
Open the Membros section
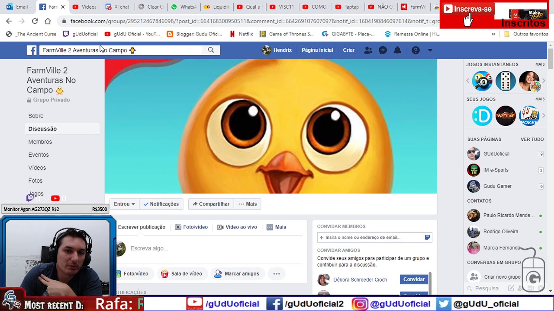click(40, 142)
